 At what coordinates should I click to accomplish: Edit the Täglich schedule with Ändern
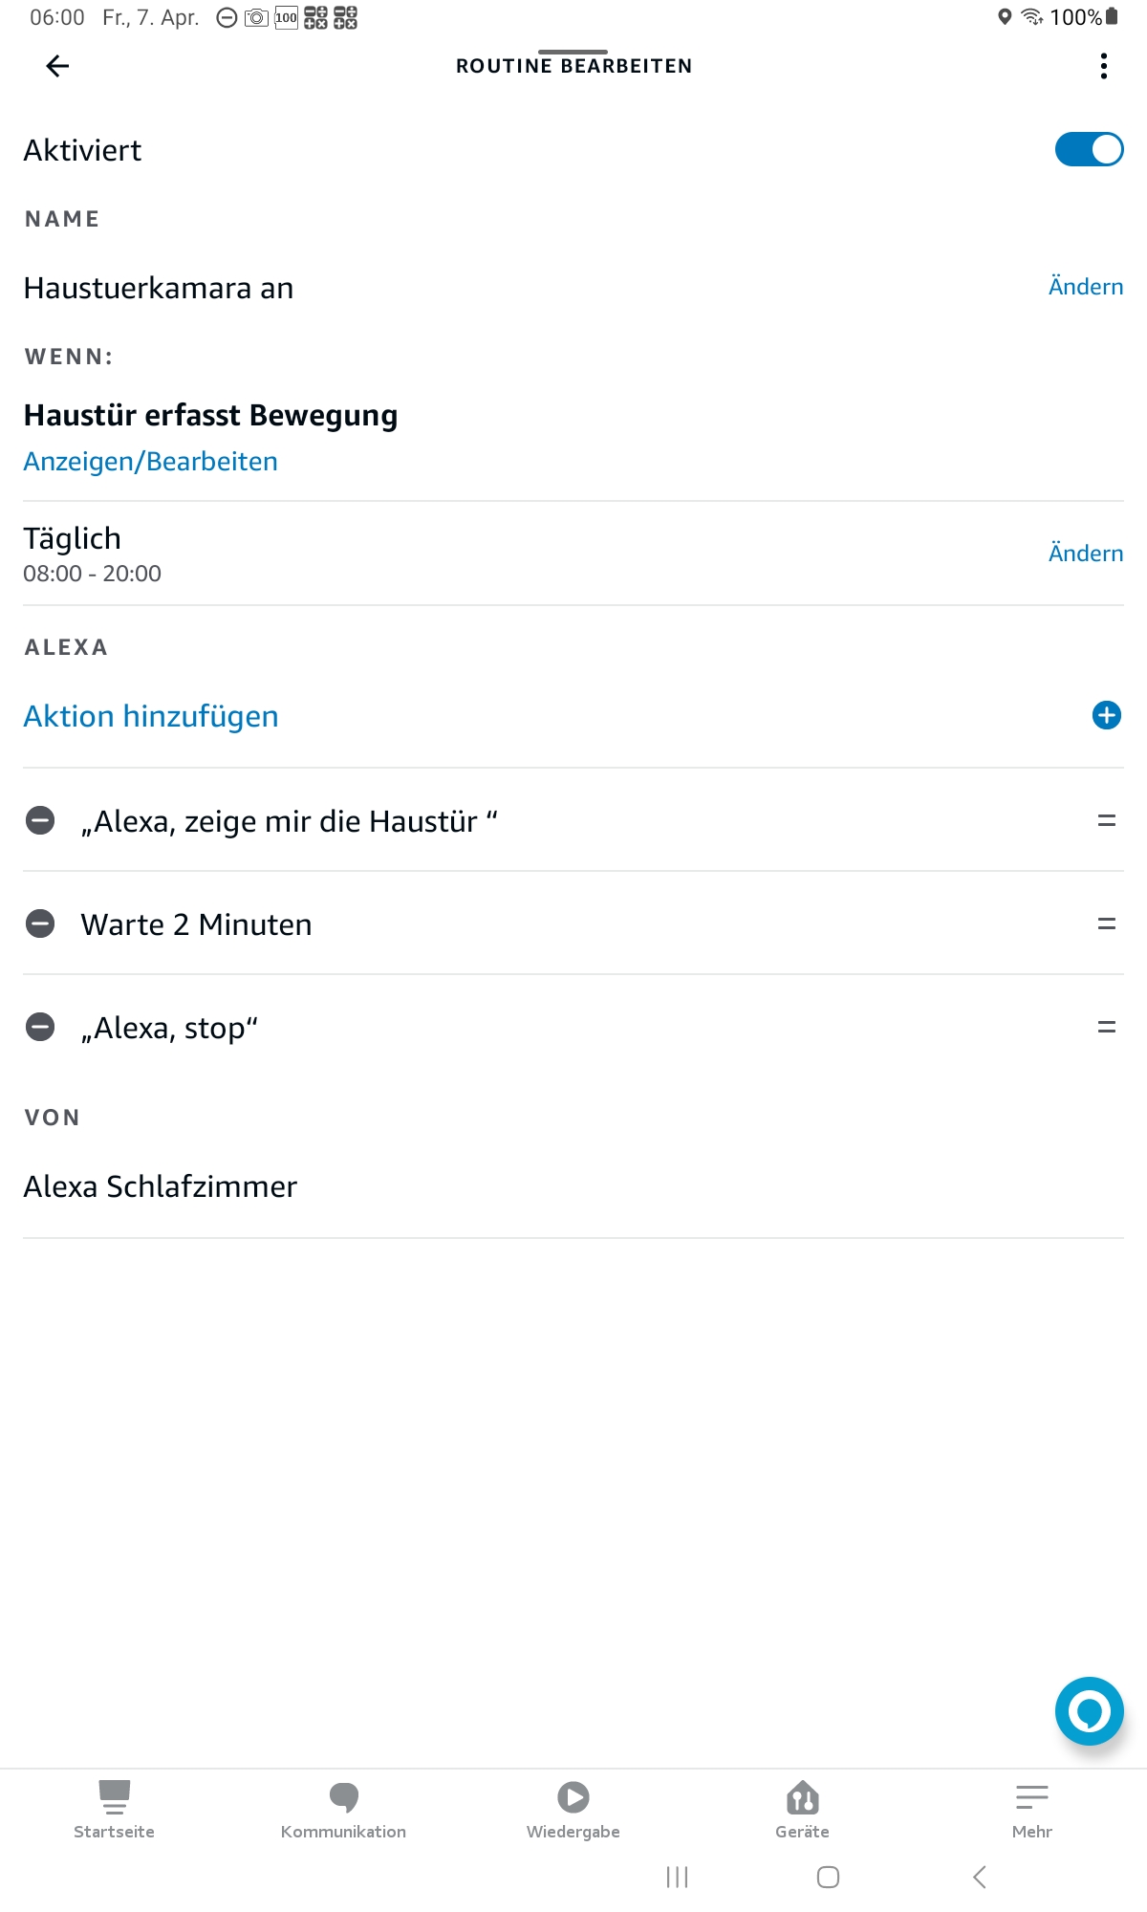tap(1086, 553)
